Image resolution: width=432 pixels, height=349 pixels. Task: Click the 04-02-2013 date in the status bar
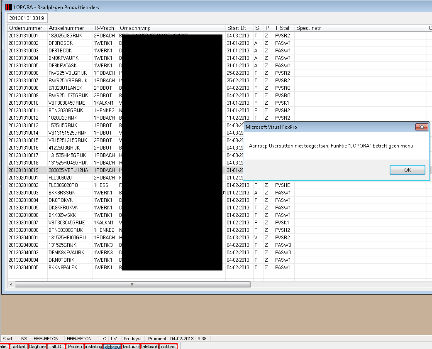pyautogui.click(x=182, y=339)
